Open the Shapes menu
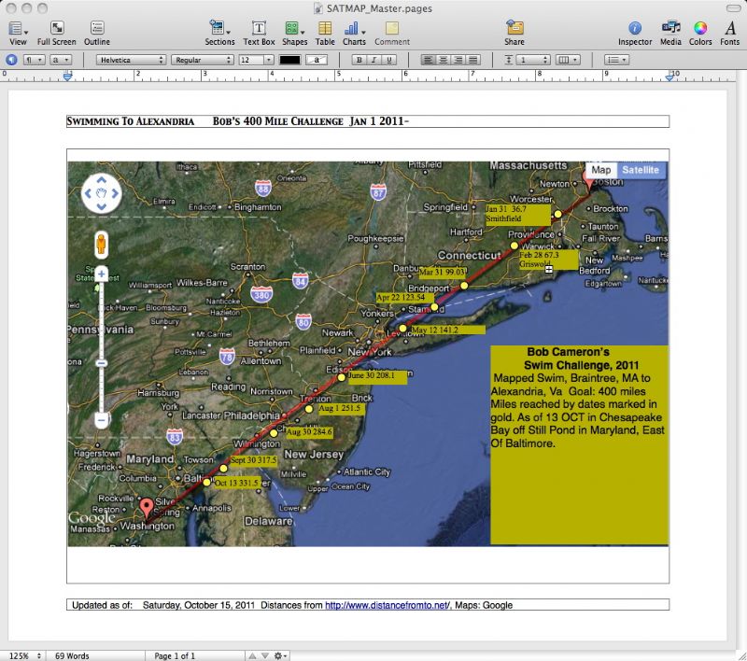The width and height of the screenshot is (747, 661). (294, 34)
